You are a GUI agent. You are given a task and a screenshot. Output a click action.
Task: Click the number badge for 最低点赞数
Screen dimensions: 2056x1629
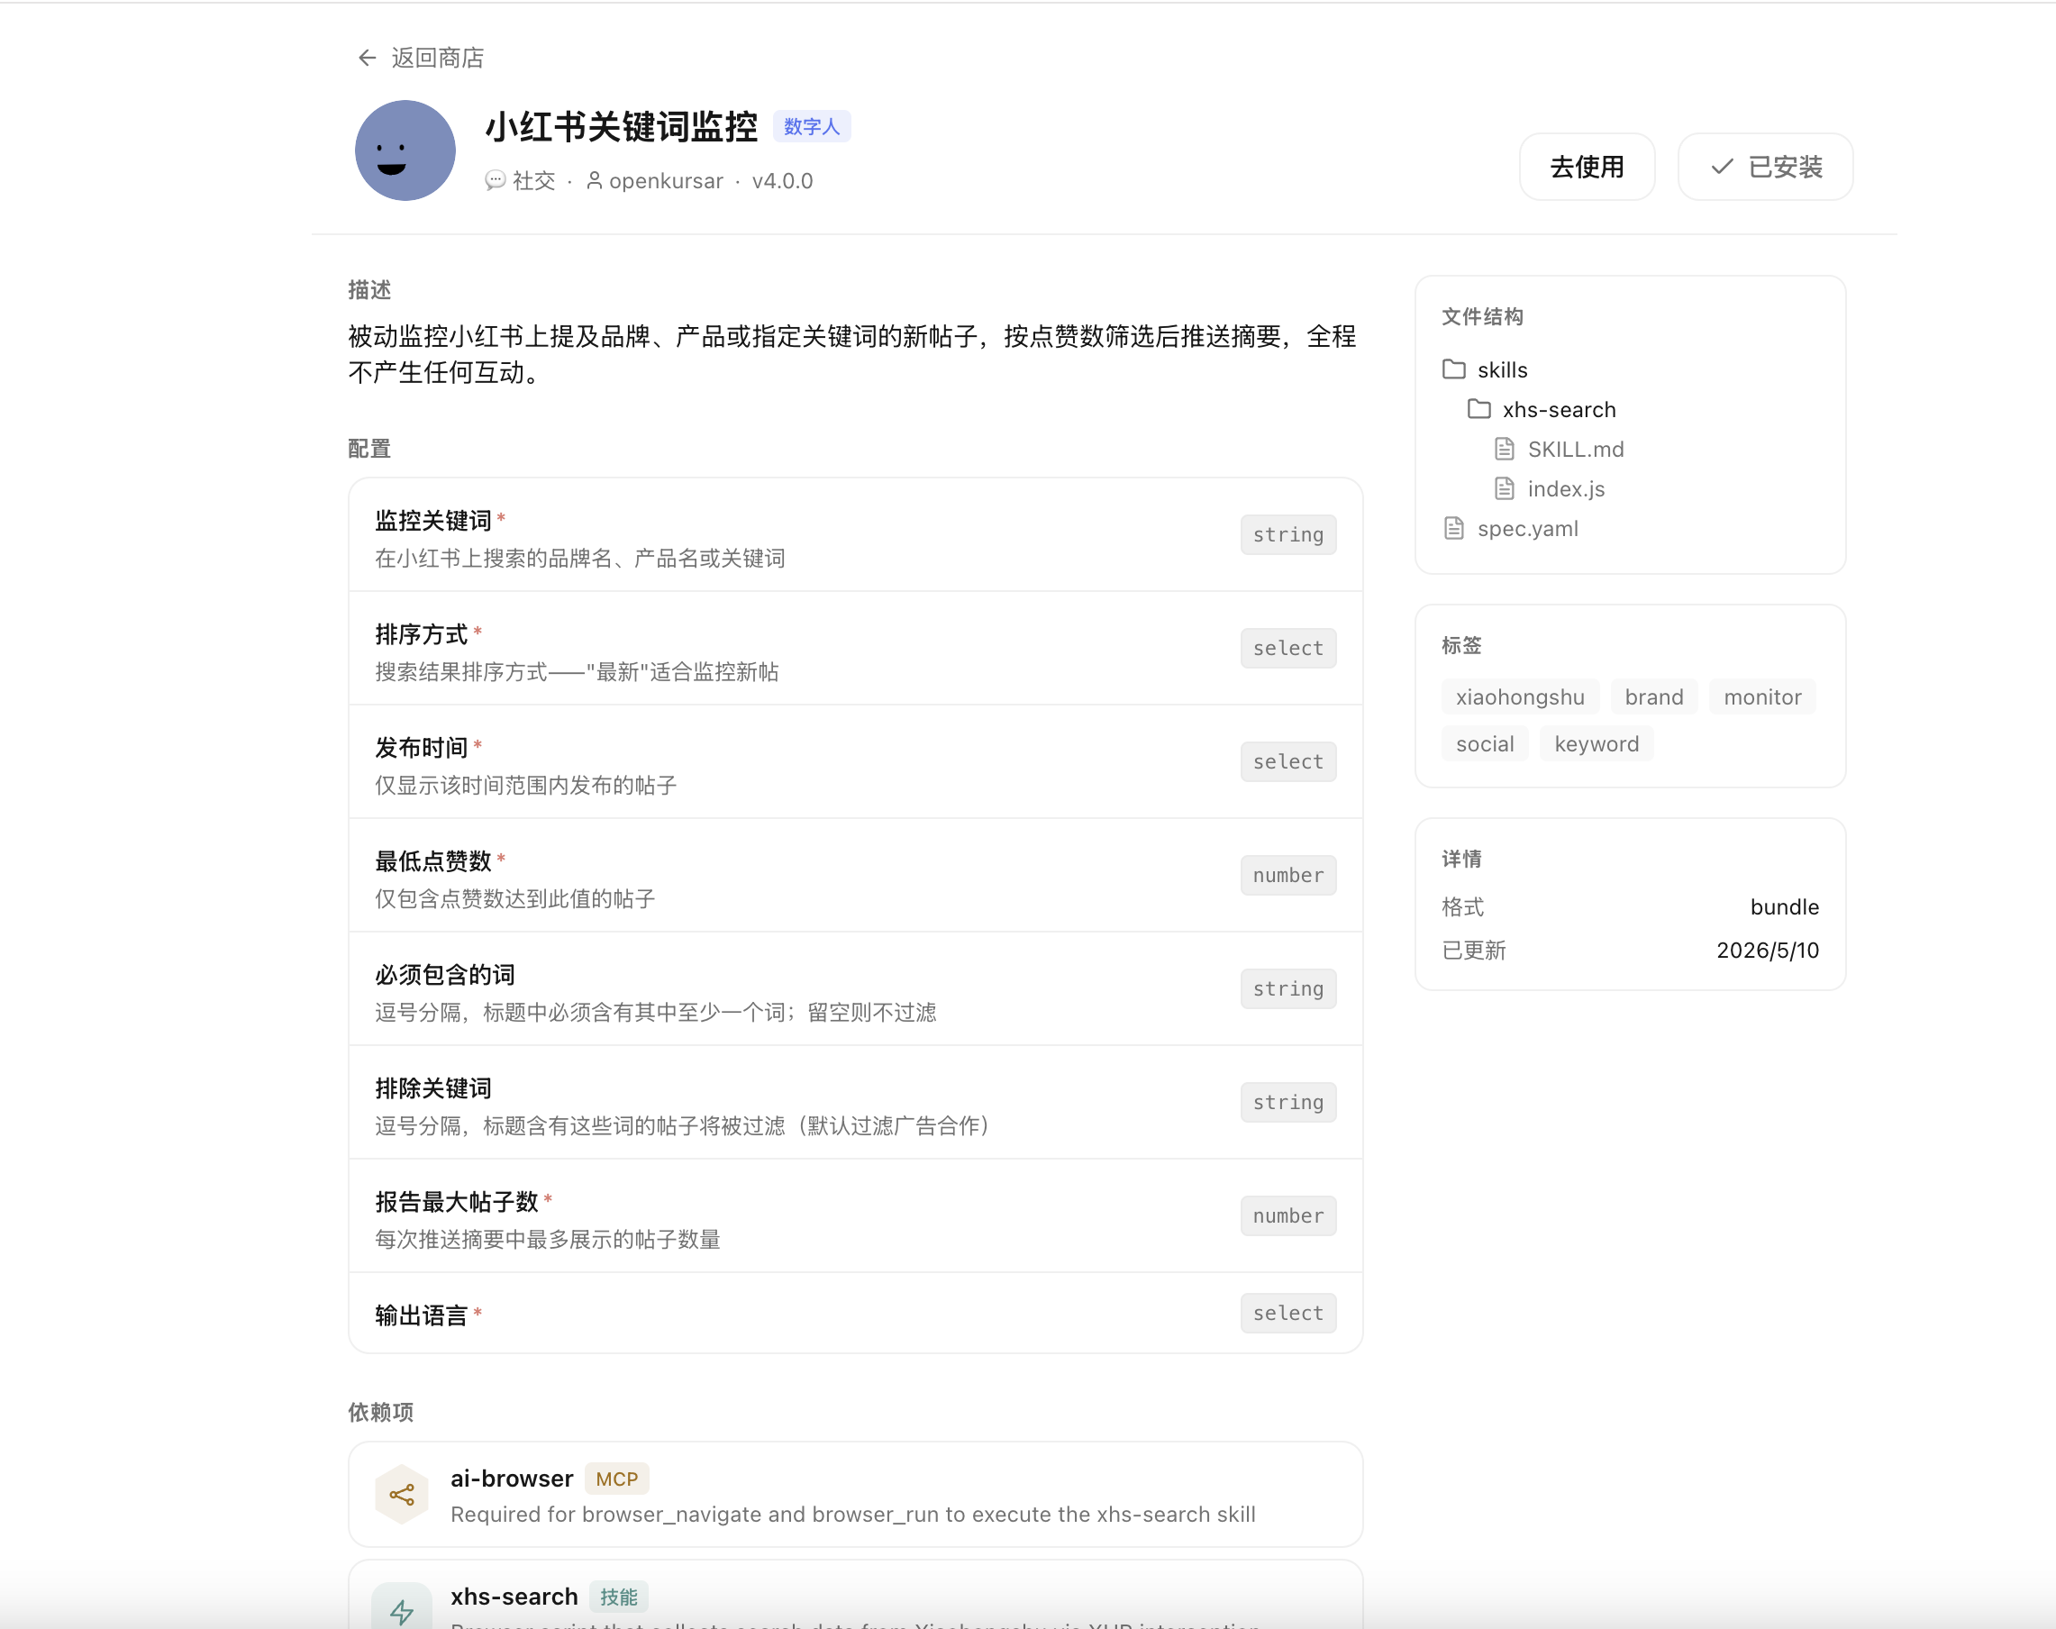(x=1287, y=875)
